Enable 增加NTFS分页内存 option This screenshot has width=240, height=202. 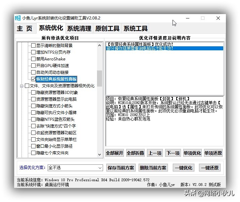tap(33, 52)
